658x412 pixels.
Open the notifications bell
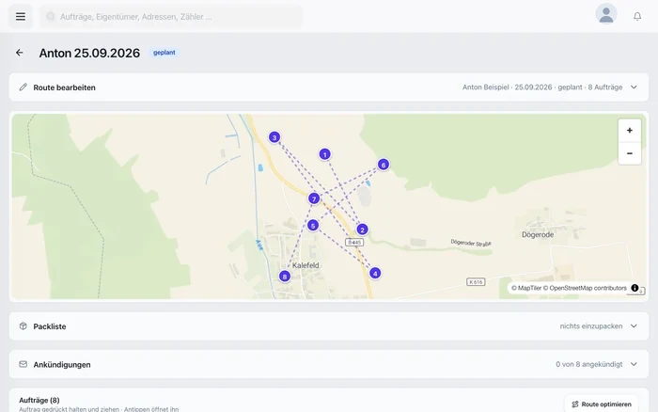tap(637, 16)
